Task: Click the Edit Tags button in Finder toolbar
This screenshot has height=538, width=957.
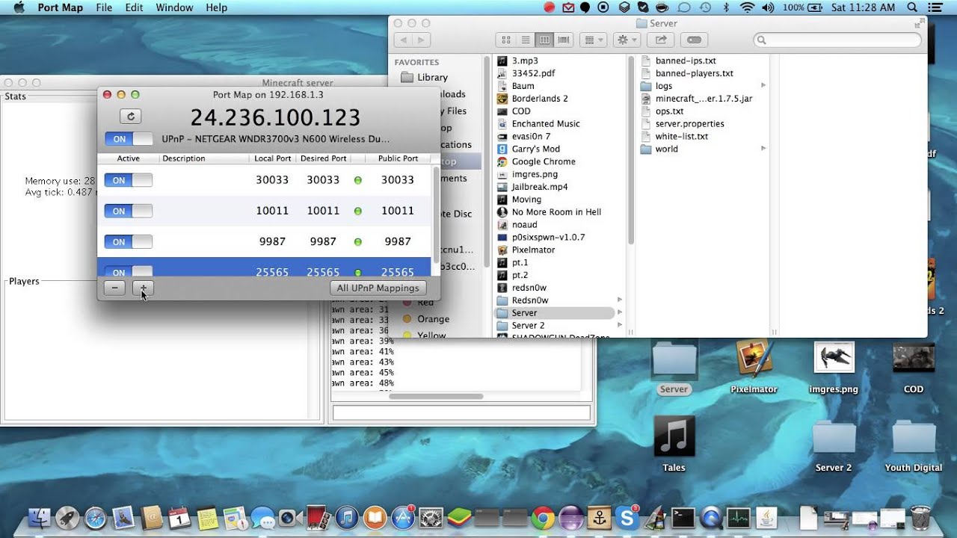Action: pos(694,40)
